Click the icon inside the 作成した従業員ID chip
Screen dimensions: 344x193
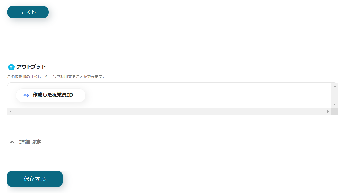click(26, 95)
